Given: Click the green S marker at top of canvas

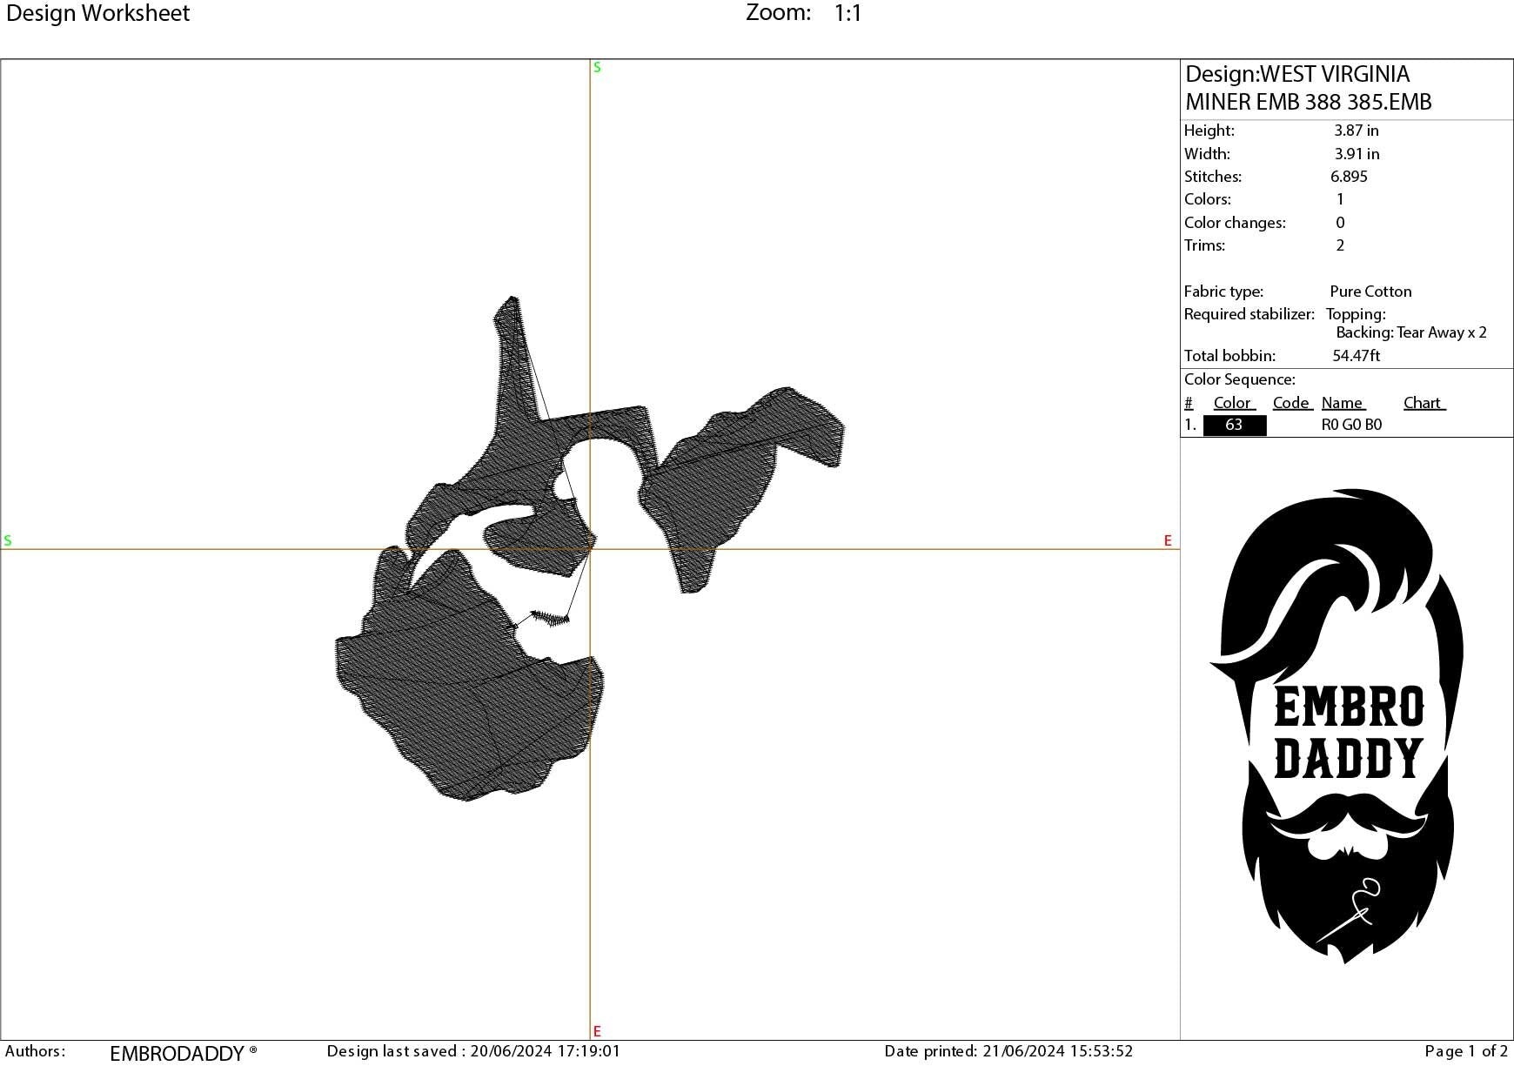Looking at the screenshot, I should [x=597, y=68].
